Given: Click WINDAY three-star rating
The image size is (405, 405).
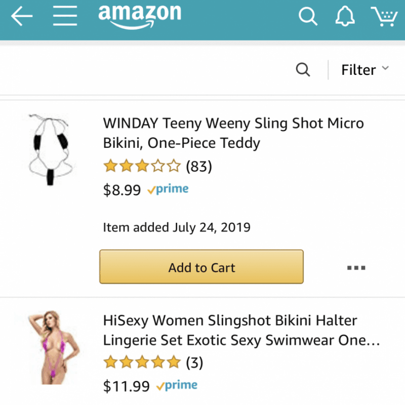Looking at the screenshot, I should 142,166.
